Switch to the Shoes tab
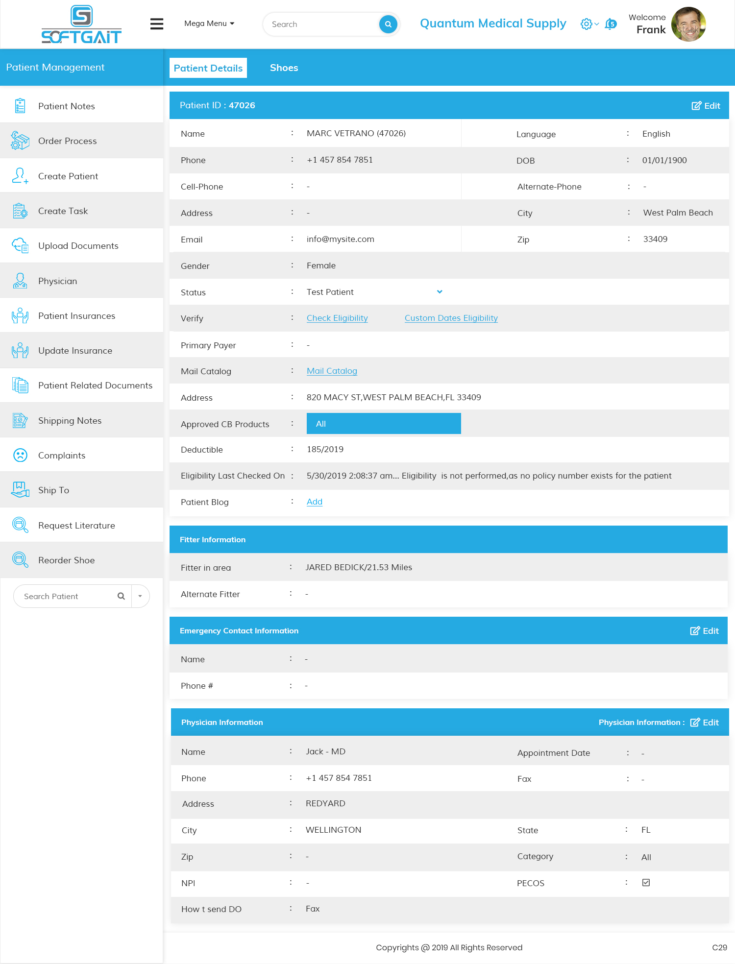The width and height of the screenshot is (735, 964). coord(284,68)
